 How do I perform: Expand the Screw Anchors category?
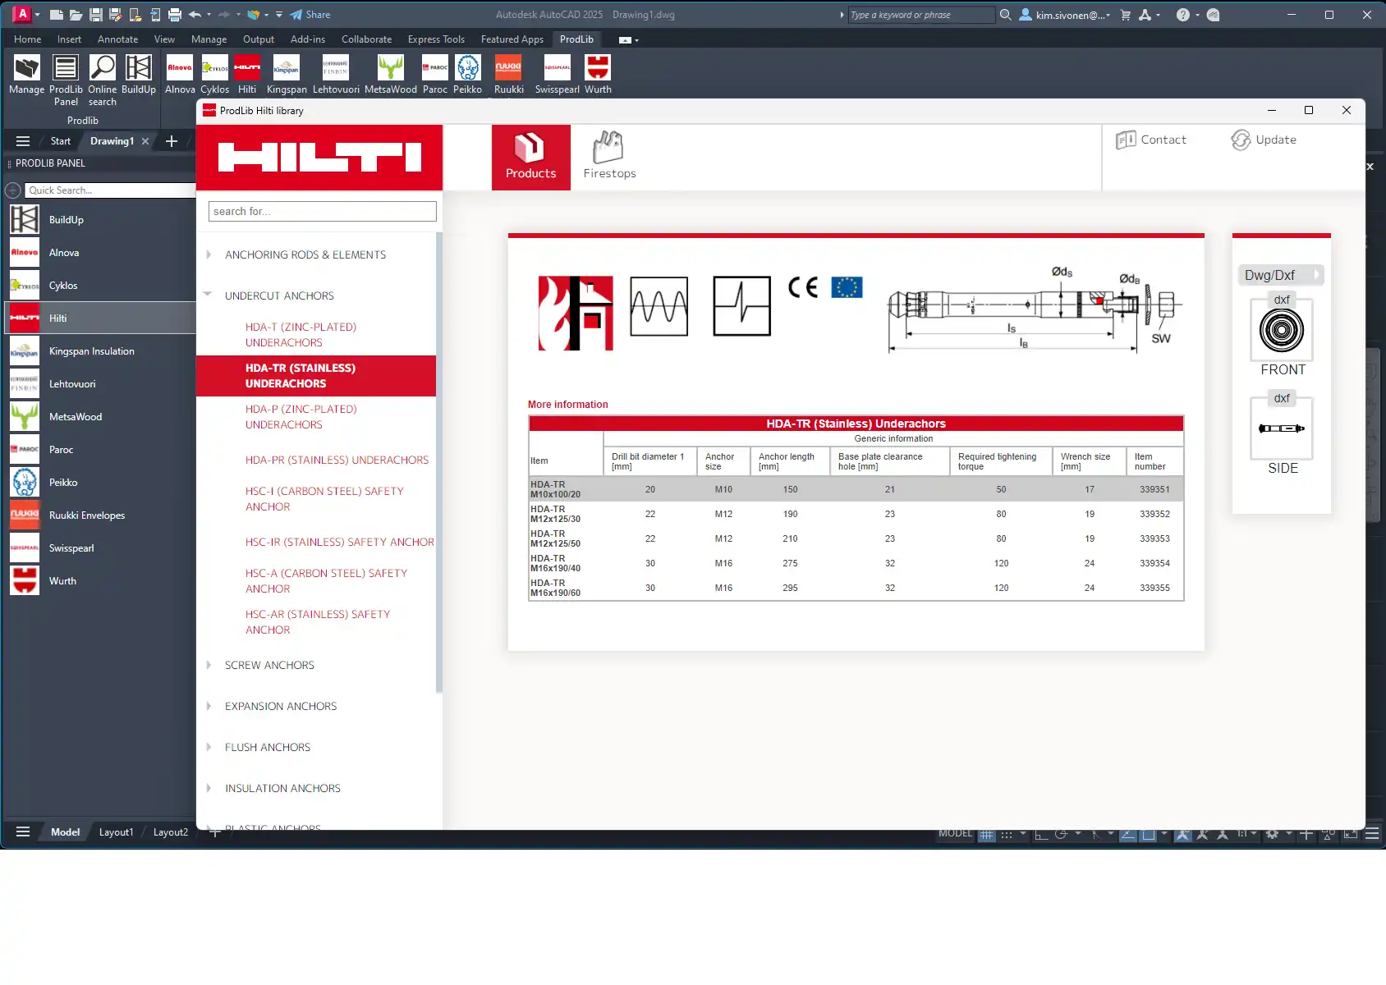coord(269,666)
